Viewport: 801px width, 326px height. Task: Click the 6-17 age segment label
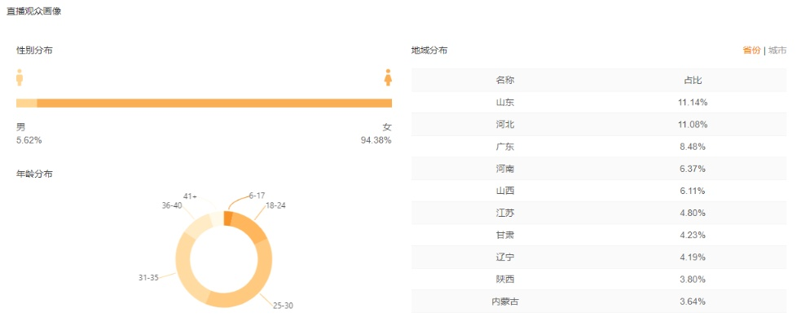tap(257, 196)
